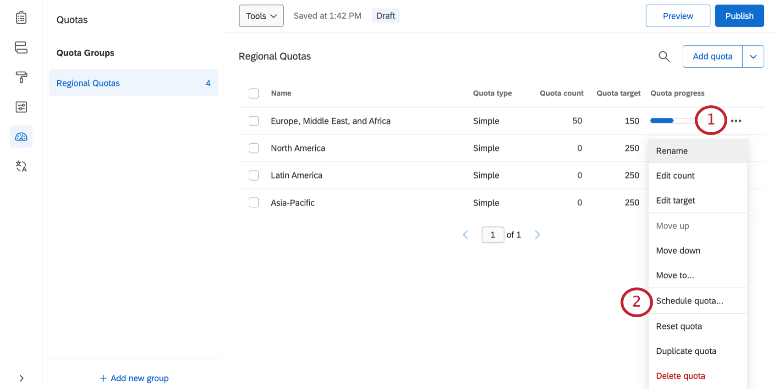Open the Translations icon in sidebar

[x=21, y=166]
